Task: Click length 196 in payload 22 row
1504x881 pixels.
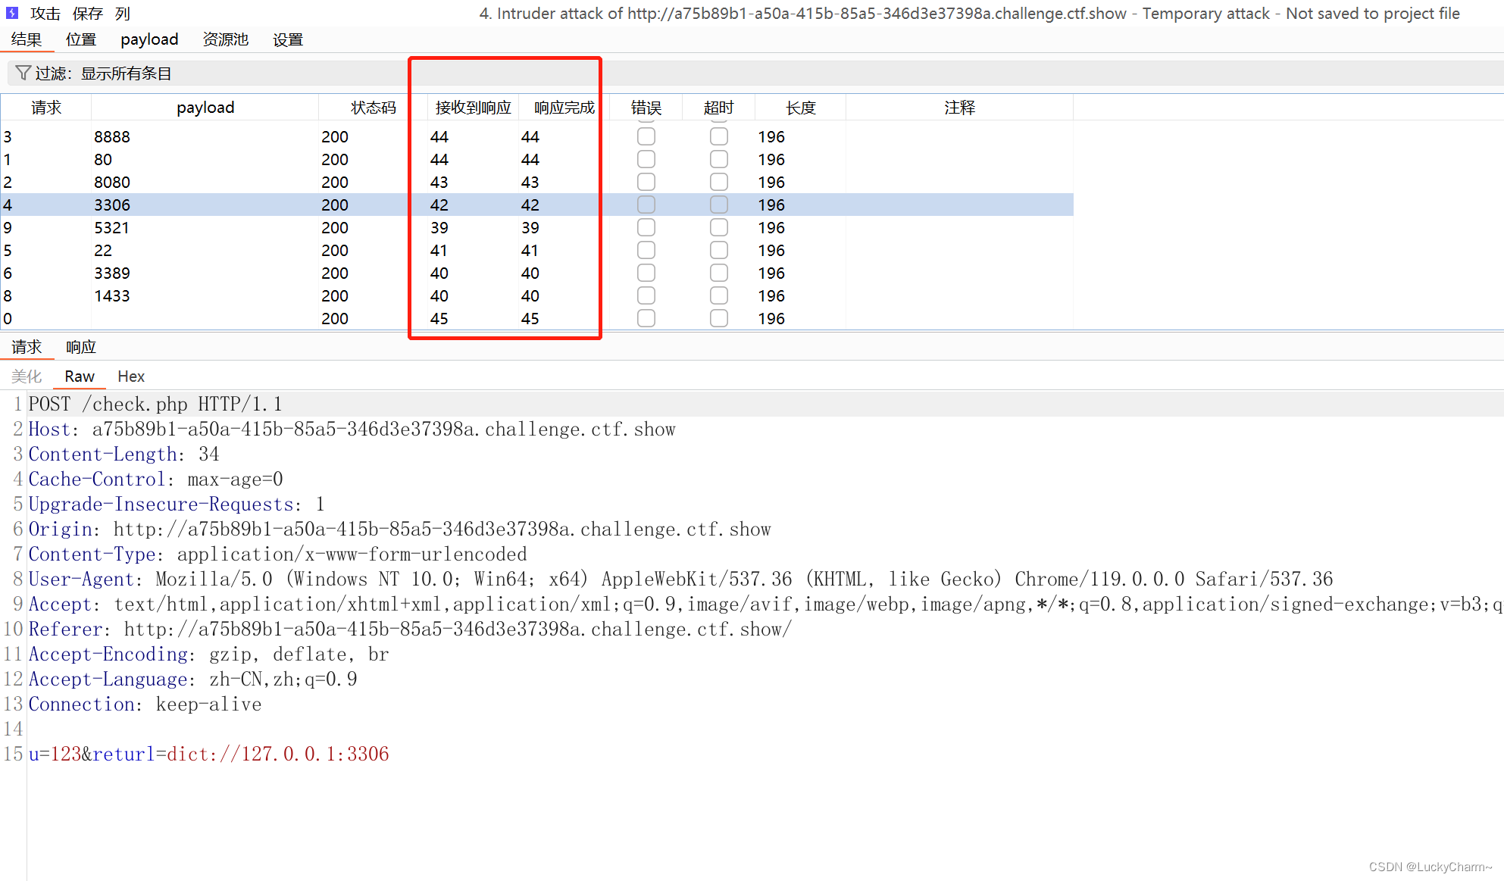Action: pos(771,250)
